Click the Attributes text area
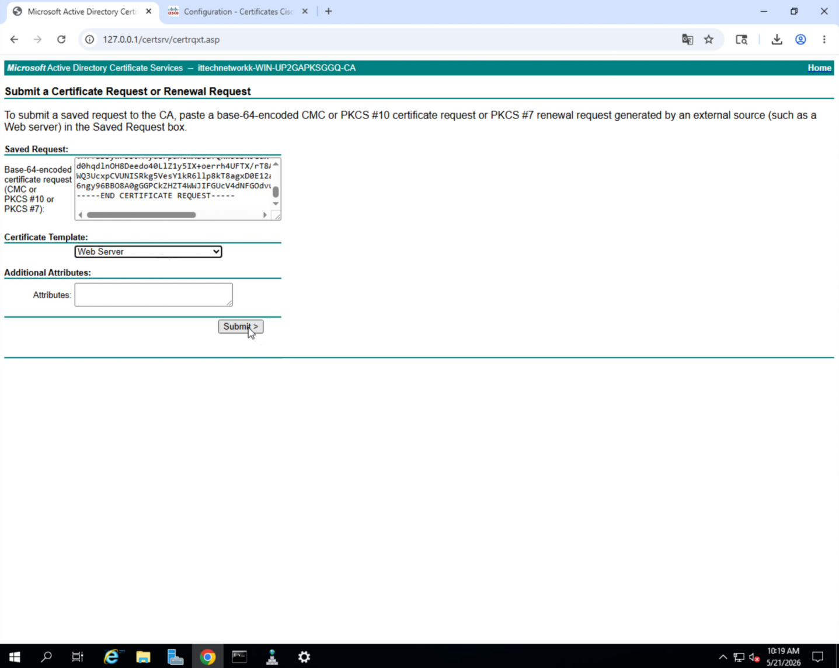 [x=154, y=295]
